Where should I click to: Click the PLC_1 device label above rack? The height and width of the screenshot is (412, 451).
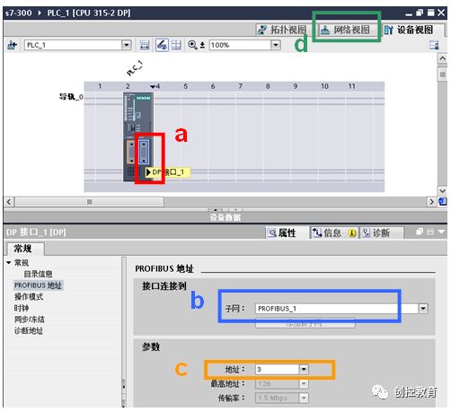(x=135, y=68)
